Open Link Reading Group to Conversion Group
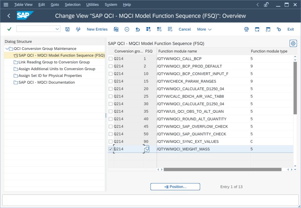The width and height of the screenshot is (301, 208). click(54, 62)
